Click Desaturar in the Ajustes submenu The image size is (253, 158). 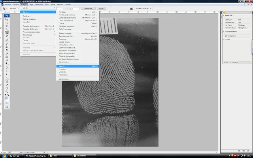click(63, 40)
